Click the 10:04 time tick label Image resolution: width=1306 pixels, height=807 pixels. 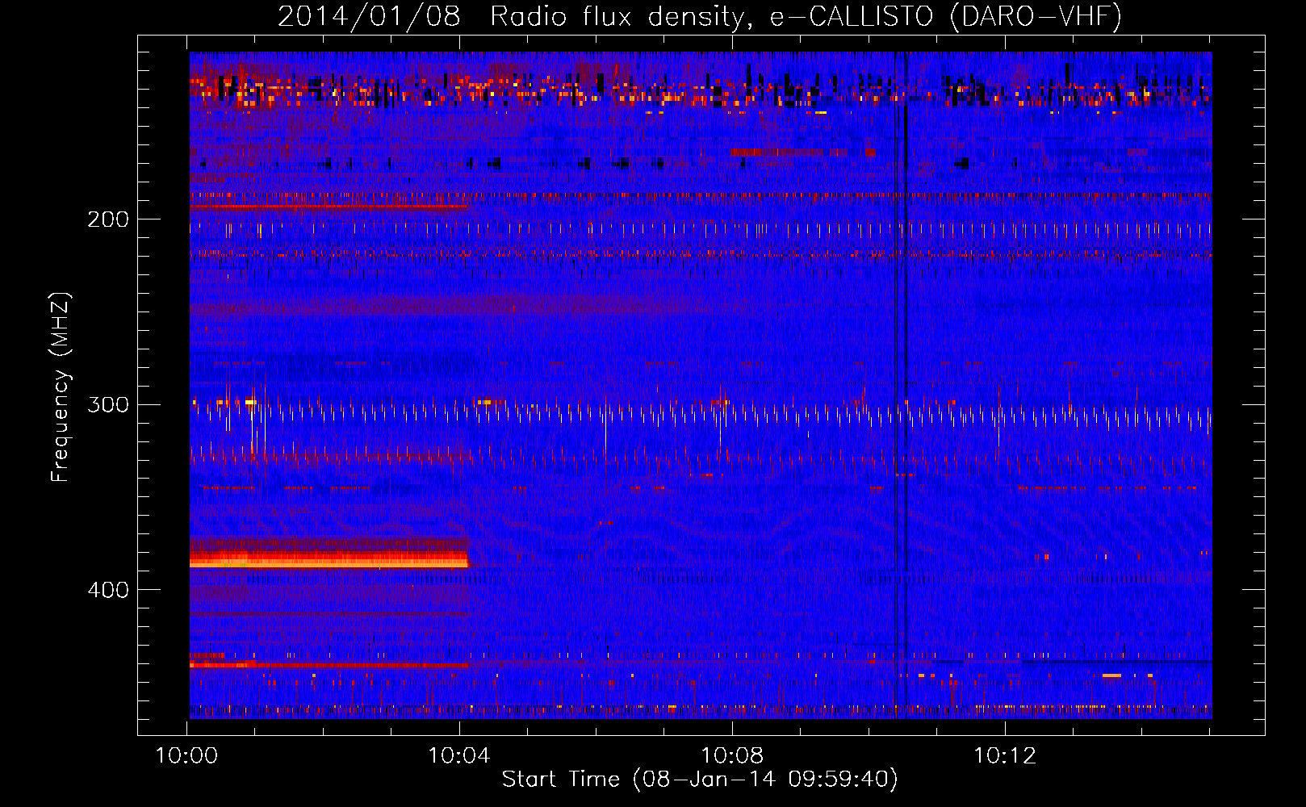(459, 756)
